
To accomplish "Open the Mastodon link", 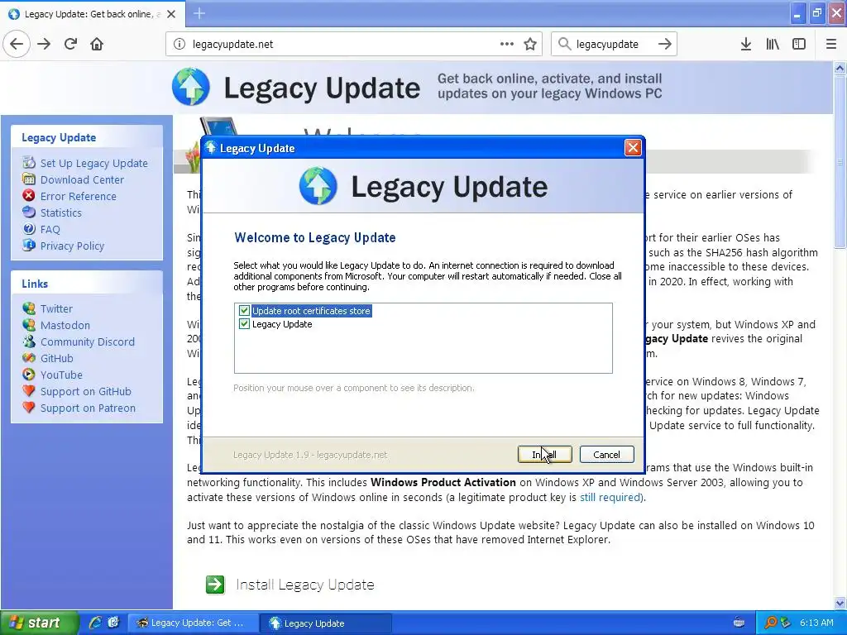I will (65, 326).
